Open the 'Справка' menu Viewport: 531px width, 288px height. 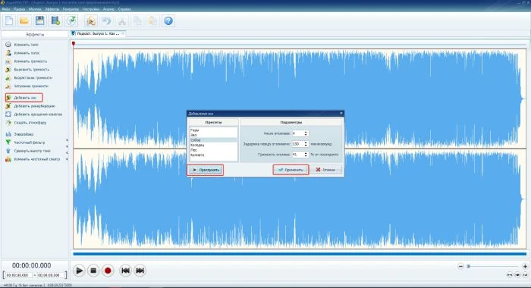(x=124, y=9)
